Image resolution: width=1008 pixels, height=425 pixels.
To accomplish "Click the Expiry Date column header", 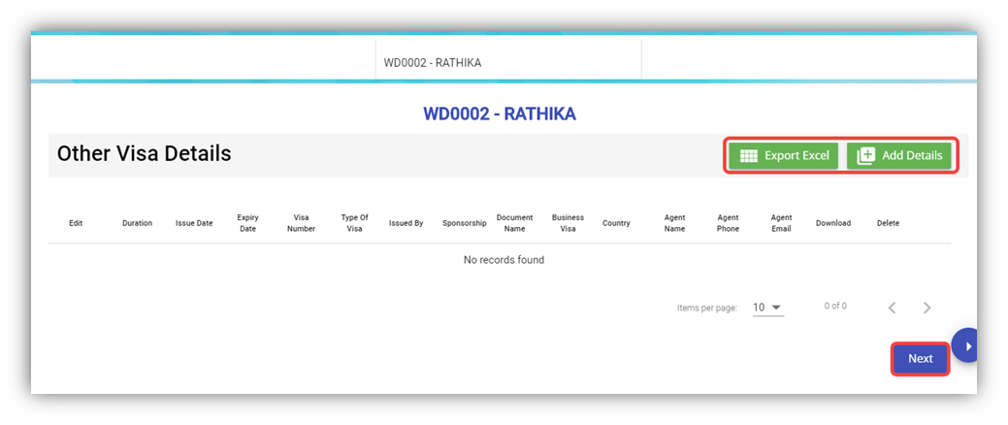I will (x=247, y=223).
